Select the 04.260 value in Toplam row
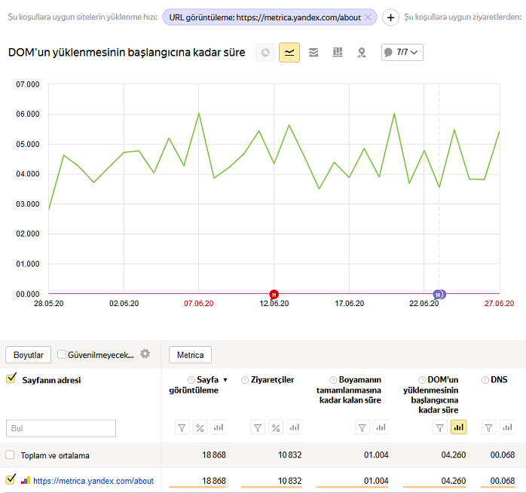This screenshot has width=526, height=493. pyautogui.click(x=453, y=455)
